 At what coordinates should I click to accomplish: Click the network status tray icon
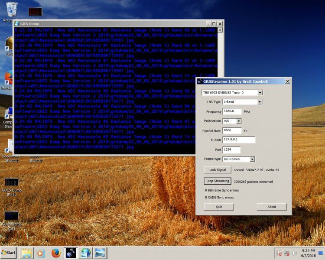[x=286, y=253]
